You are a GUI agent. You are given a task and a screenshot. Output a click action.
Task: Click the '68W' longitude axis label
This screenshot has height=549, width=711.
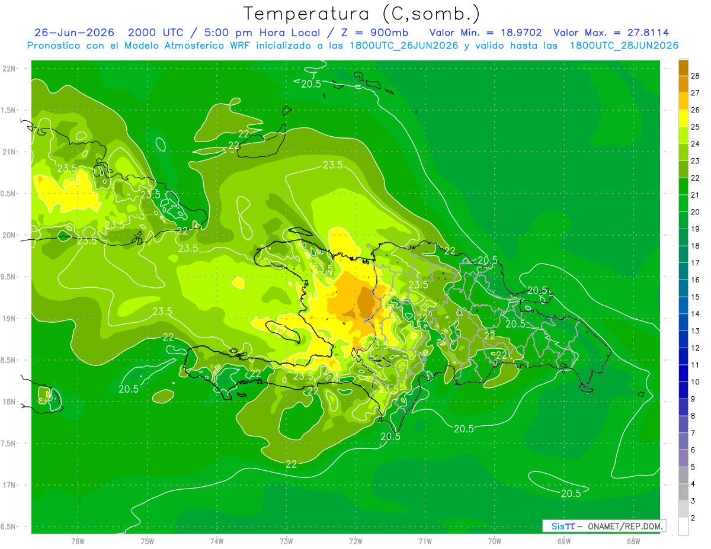coord(633,541)
